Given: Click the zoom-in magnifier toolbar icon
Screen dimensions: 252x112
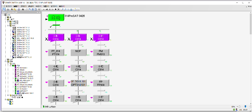Looking at the screenshot, I should [63, 9].
